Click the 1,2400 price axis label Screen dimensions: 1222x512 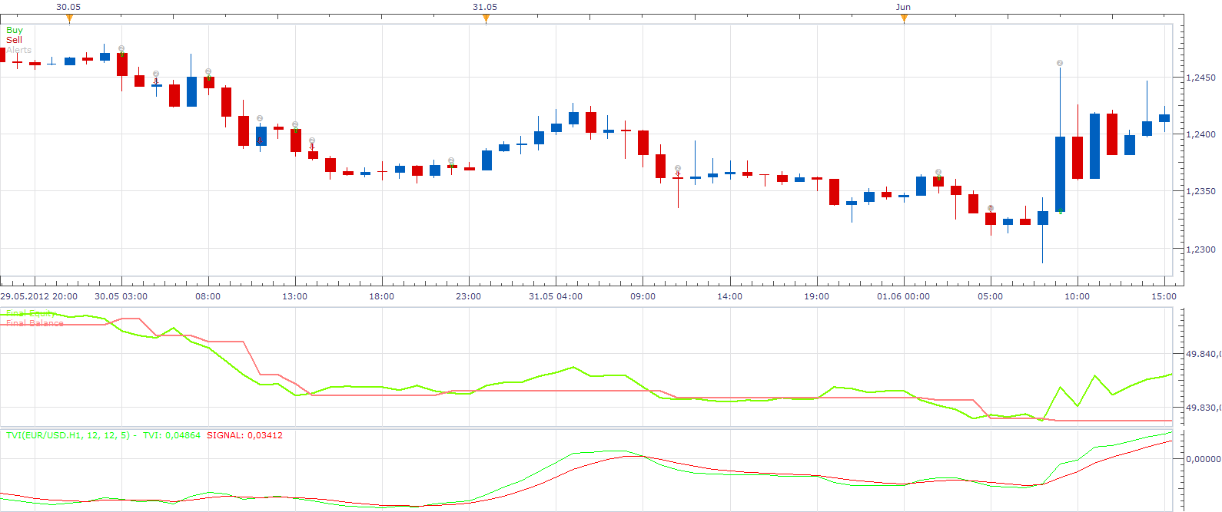point(1201,134)
